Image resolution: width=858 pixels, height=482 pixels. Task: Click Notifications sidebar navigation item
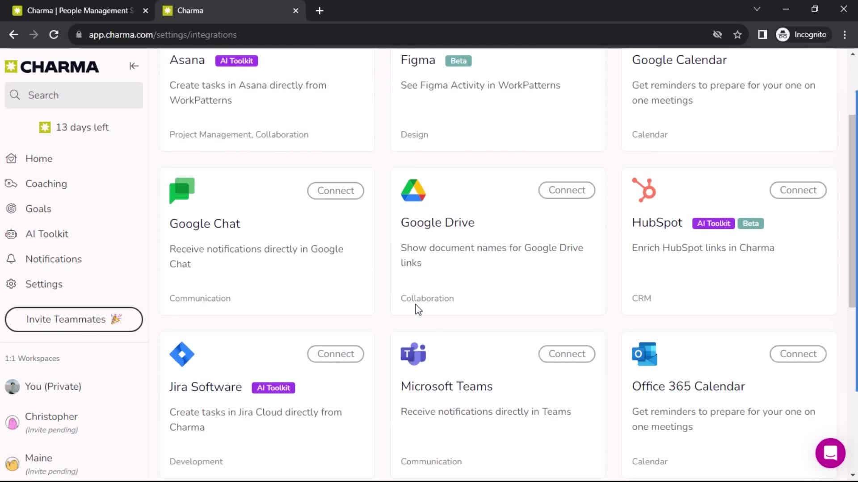[x=53, y=259]
